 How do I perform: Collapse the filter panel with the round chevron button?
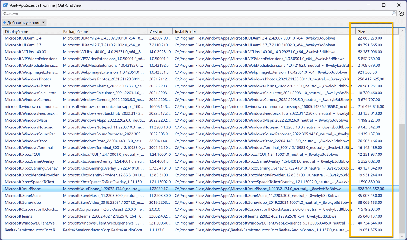[401, 13]
